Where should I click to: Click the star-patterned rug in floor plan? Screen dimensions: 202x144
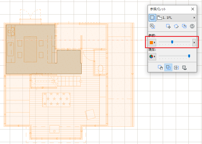56,100
